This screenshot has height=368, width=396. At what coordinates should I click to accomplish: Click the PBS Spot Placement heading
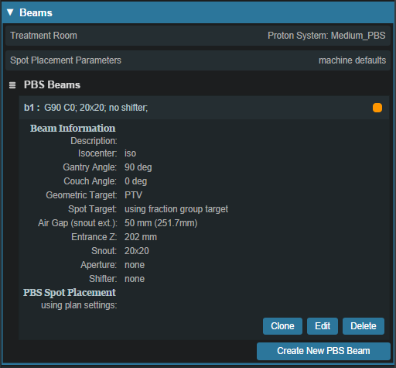point(70,293)
